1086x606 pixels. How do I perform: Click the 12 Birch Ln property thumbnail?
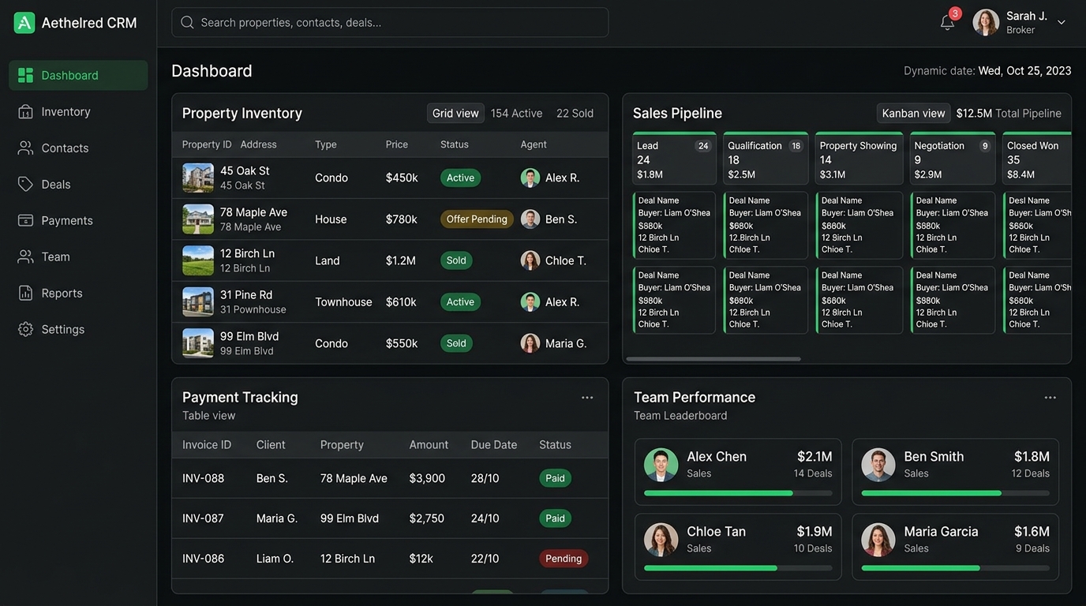point(198,260)
